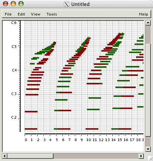This screenshot has height=161, width=153.
Task: Select the red note at C3 near time 0
Action: [32, 95]
